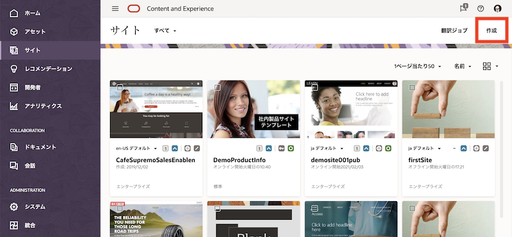
Task: Click the 統合 sidebar icon
Action: 14,225
